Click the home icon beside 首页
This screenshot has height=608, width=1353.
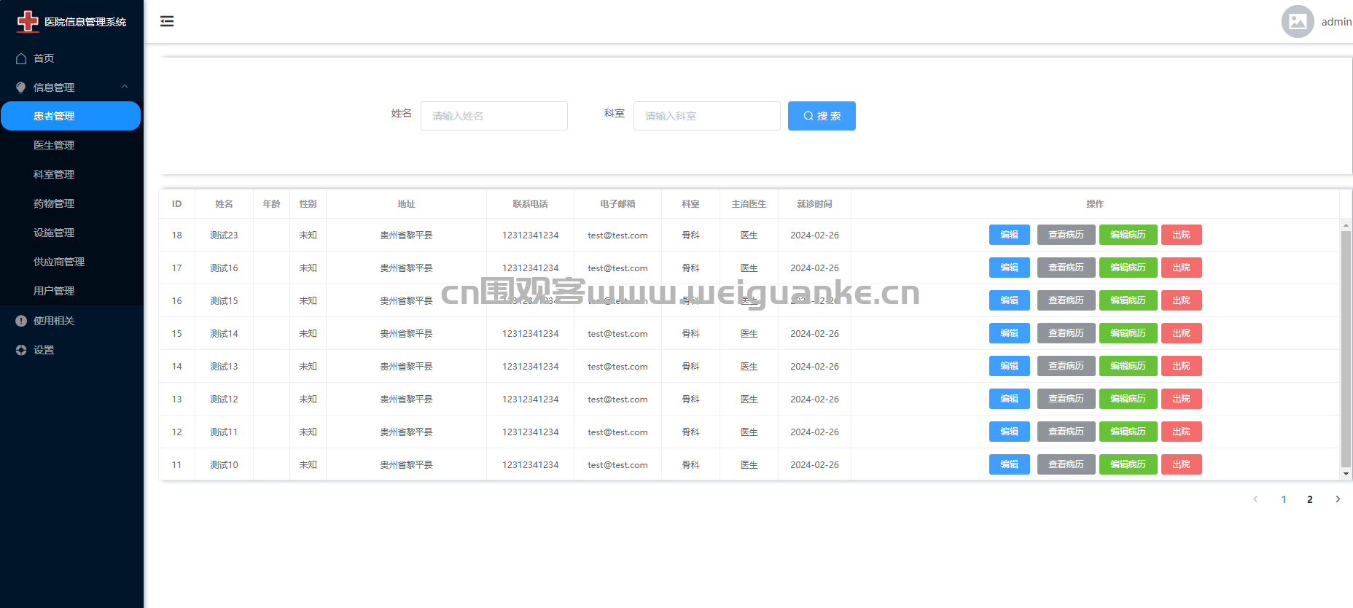(21, 58)
